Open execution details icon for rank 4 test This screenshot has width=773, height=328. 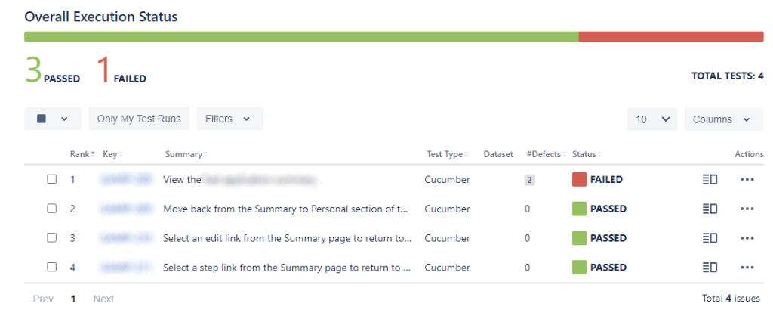710,268
